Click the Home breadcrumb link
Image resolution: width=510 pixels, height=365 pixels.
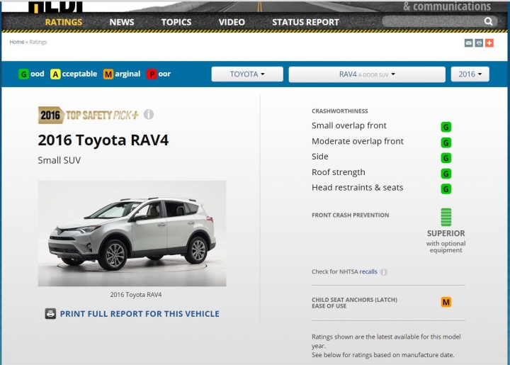(16, 42)
